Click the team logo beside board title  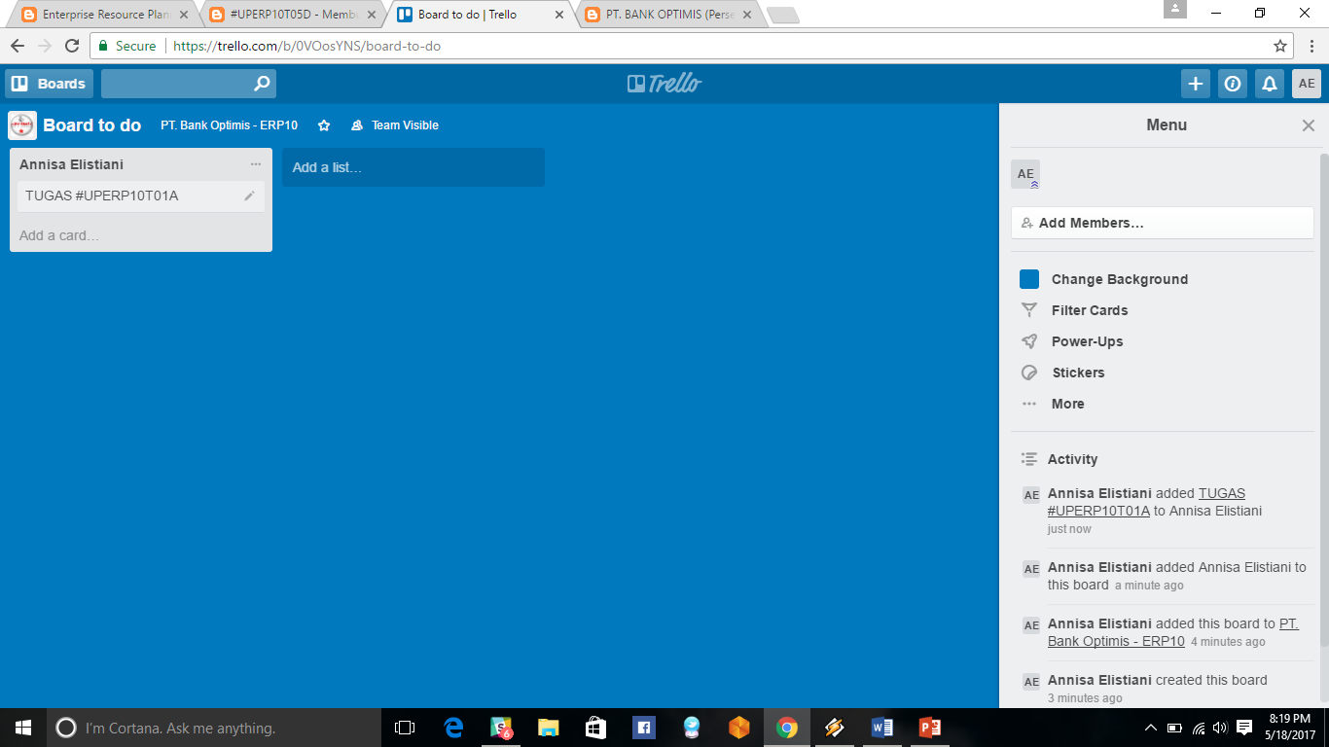click(x=22, y=125)
